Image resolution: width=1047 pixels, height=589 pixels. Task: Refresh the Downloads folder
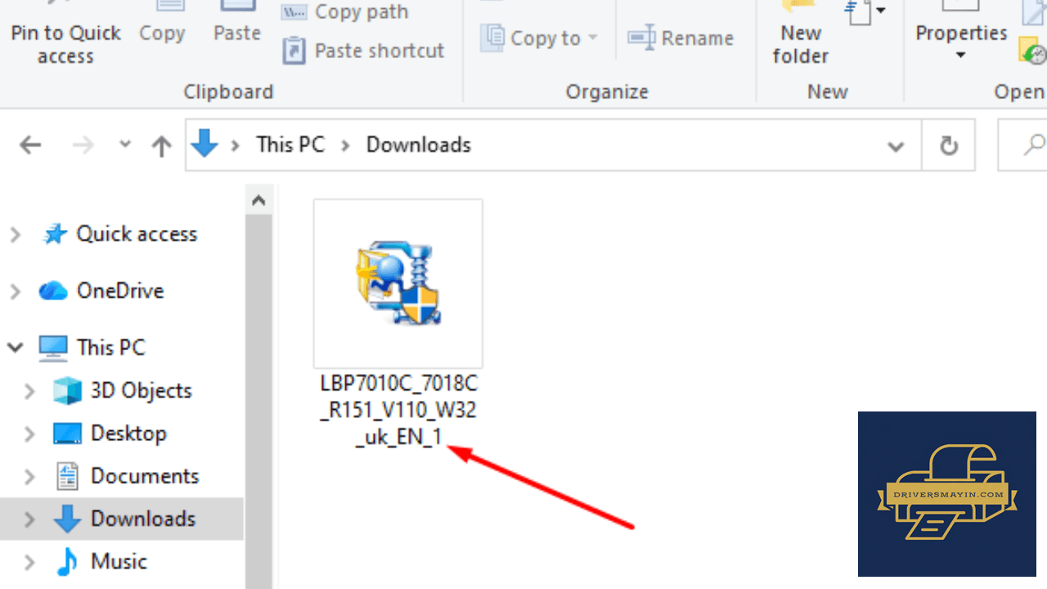(949, 146)
